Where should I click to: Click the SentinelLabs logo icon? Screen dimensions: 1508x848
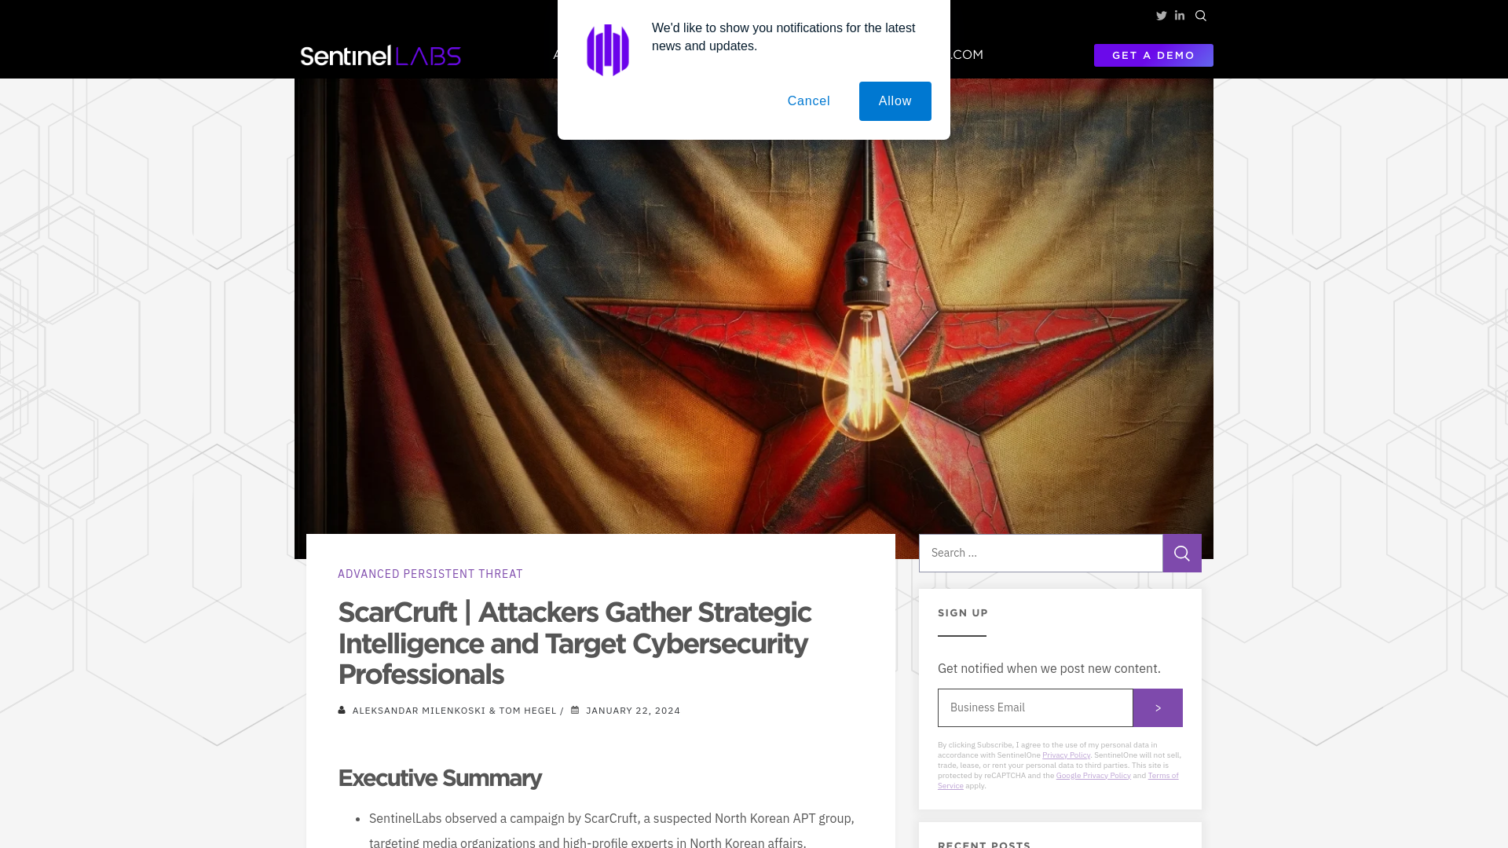click(380, 55)
